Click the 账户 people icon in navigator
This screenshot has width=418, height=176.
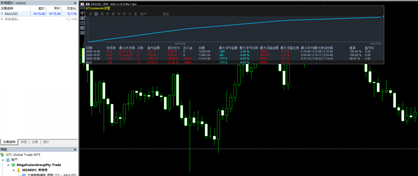(x=8, y=160)
